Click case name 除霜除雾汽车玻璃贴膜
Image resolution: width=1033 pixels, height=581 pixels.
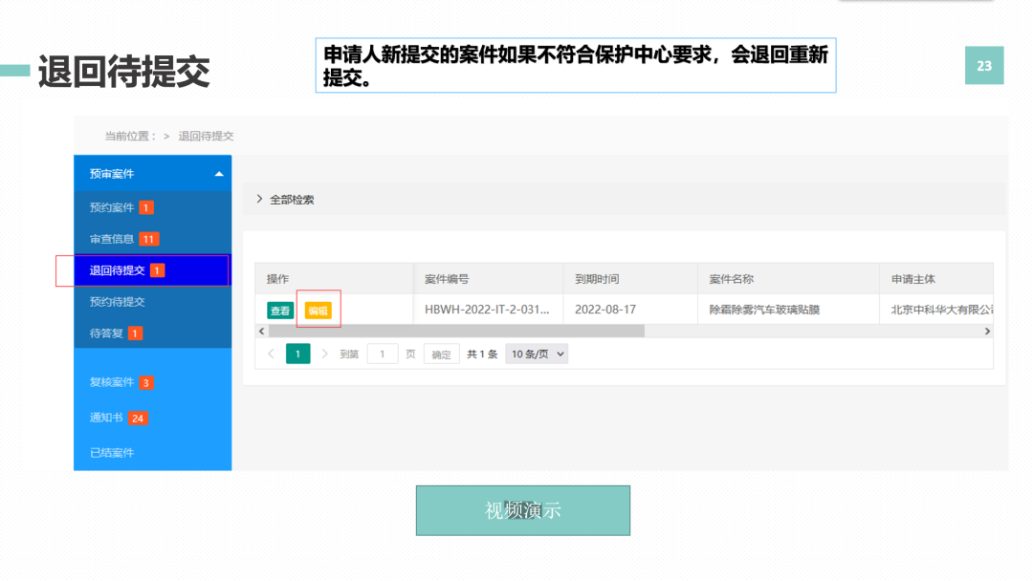point(764,310)
